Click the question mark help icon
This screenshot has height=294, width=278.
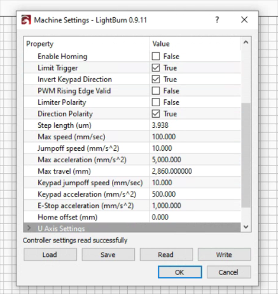pyautogui.click(x=217, y=20)
